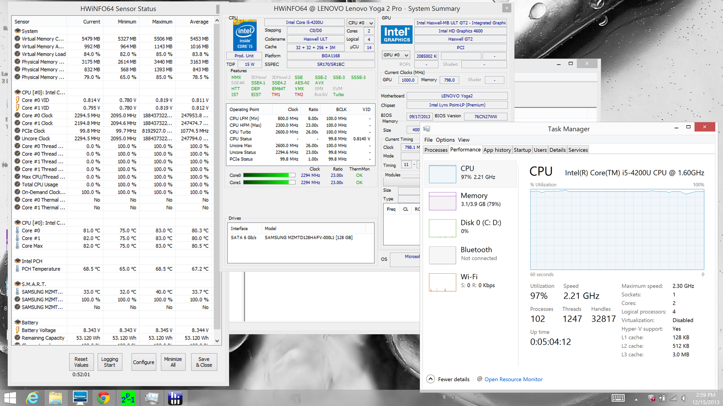Open File Explorer from the taskbar
Image resolution: width=723 pixels, height=406 pixels.
coord(56,398)
